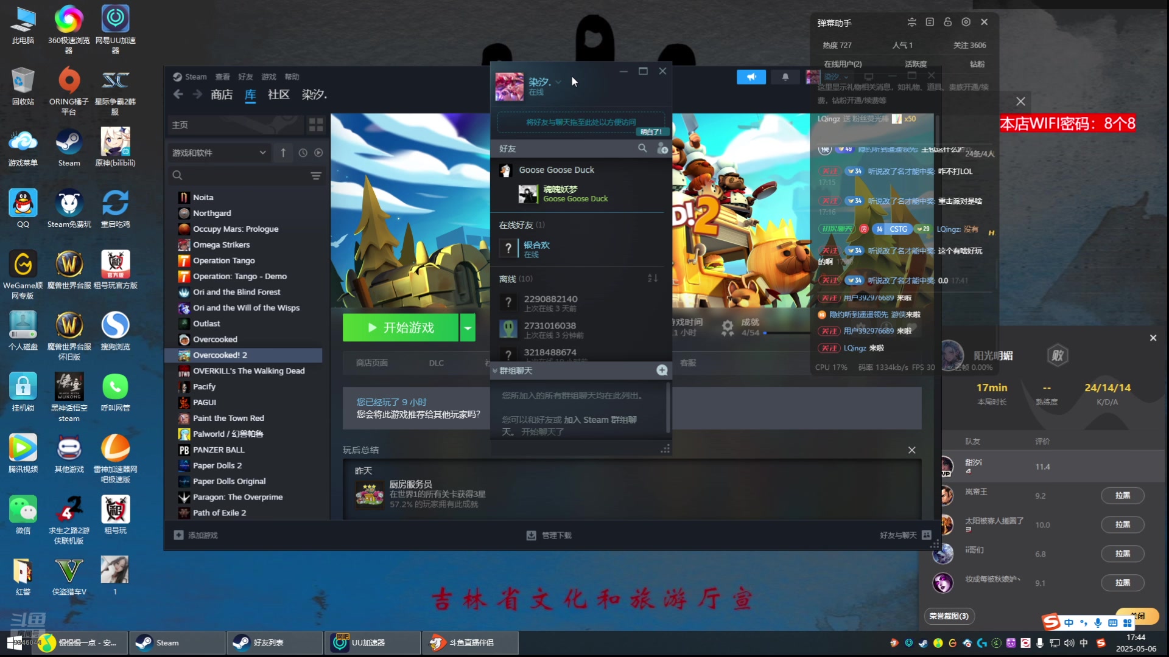Toggle offline friends sort order
Screen dimensions: 1169x657
point(653,279)
